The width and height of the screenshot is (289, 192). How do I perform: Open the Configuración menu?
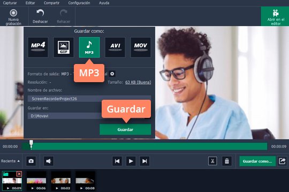(79, 3)
